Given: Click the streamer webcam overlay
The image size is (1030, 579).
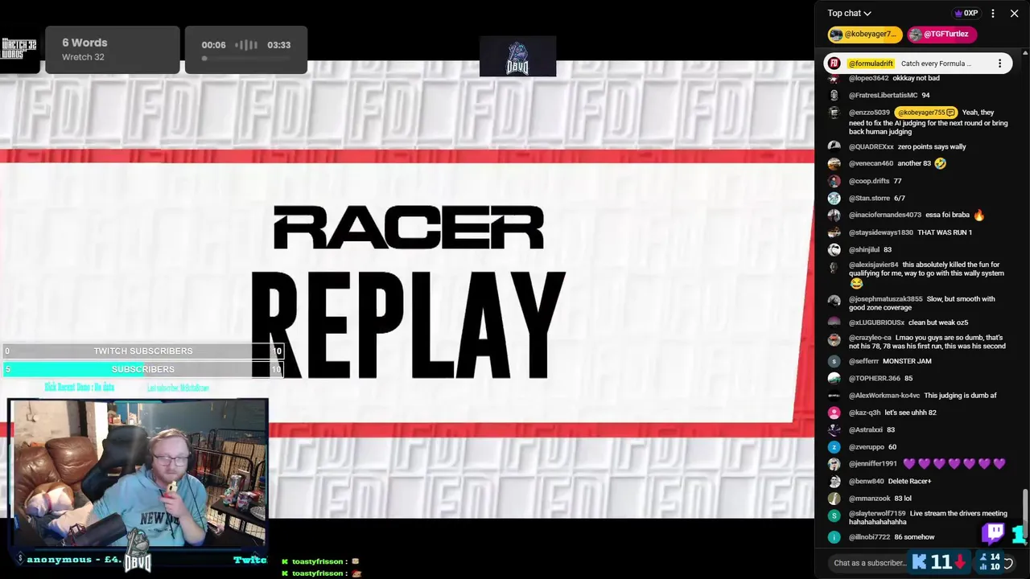Looking at the screenshot, I should tap(138, 473).
